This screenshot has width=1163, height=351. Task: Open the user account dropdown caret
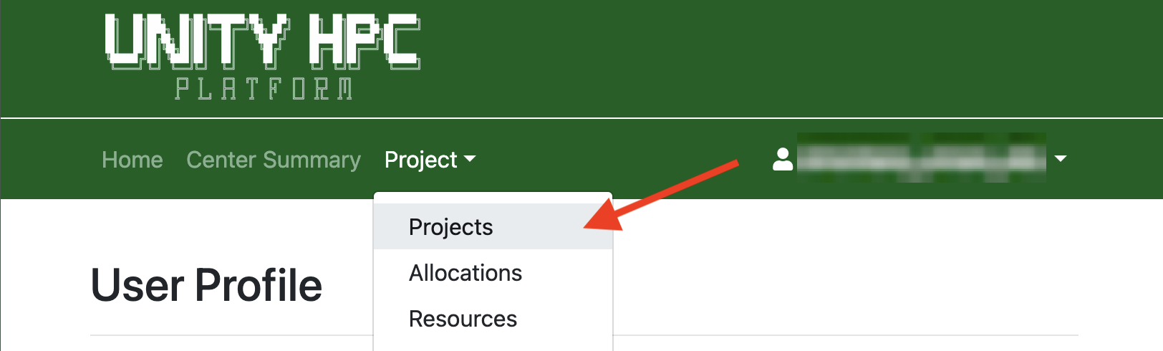click(1061, 159)
